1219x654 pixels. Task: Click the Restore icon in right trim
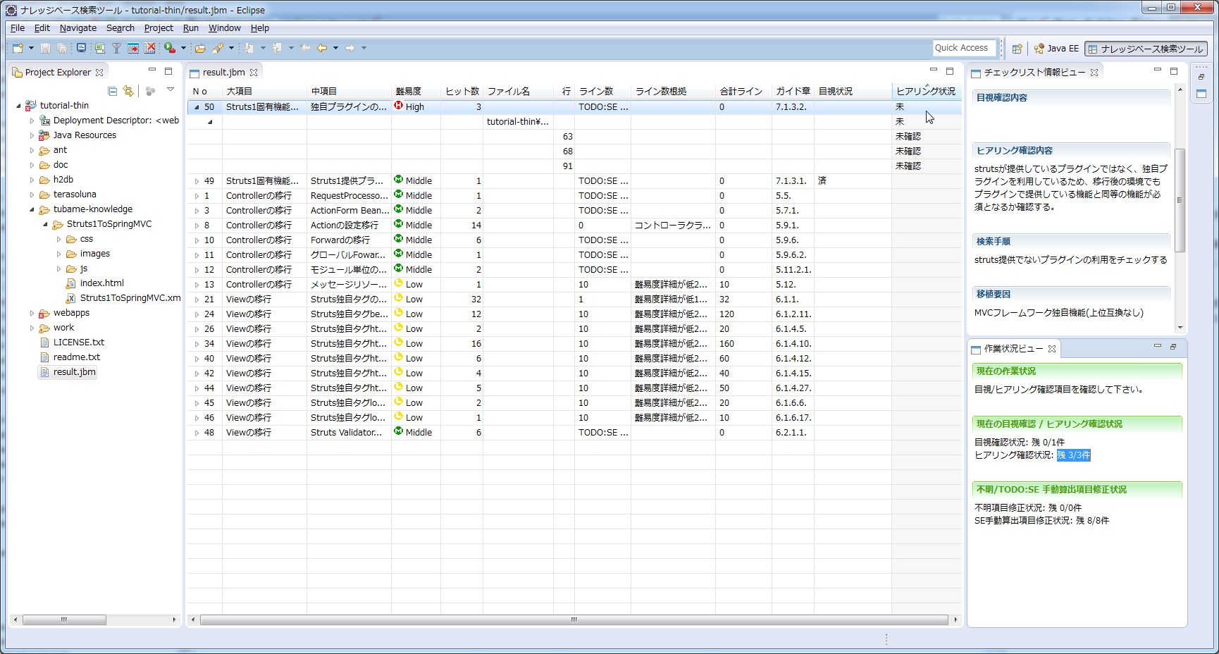click(x=1201, y=76)
